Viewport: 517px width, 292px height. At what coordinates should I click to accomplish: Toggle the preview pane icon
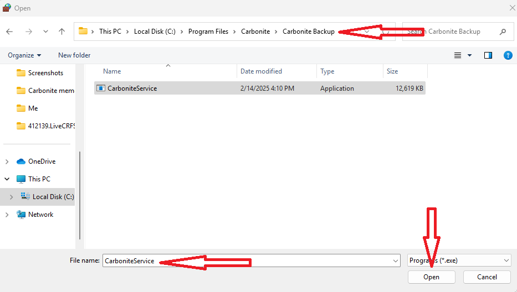pyautogui.click(x=488, y=55)
